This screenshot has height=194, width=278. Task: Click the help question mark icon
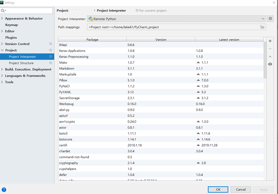(x=4, y=190)
